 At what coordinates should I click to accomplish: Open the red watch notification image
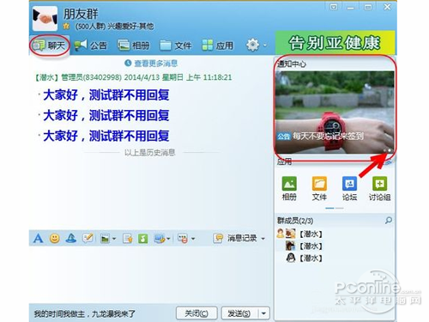pyautogui.click(x=335, y=112)
